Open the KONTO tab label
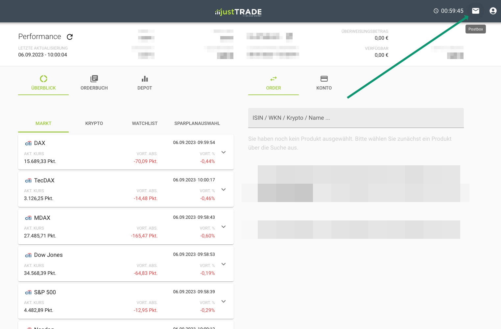Viewport: 501px width, 329px height. point(324,88)
